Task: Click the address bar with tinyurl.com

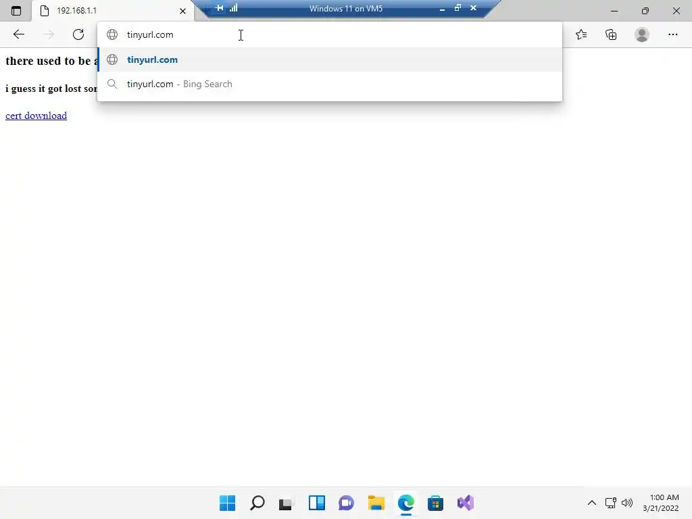Action: tap(330, 34)
